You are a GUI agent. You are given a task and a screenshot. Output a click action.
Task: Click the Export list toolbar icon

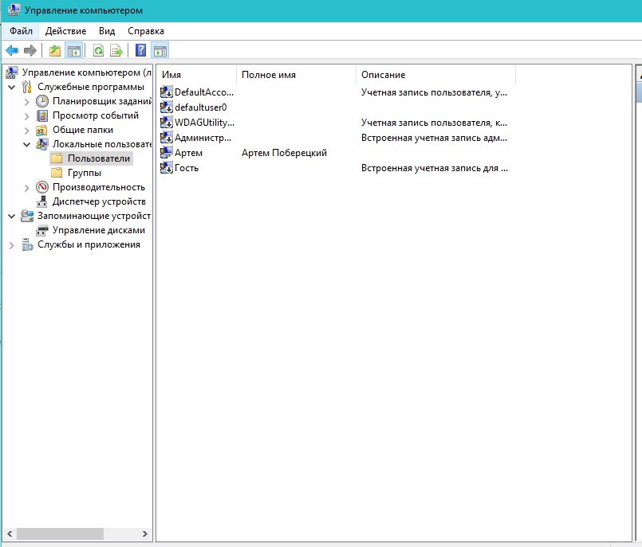pyautogui.click(x=116, y=51)
